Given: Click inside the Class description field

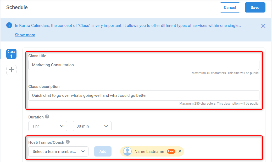Looking at the screenshot, I should [x=143, y=95].
